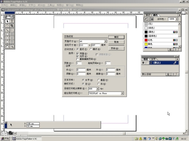This screenshot has width=189, height=141.
Task: Open the 文字(T) menu
Action: pos(32,5)
